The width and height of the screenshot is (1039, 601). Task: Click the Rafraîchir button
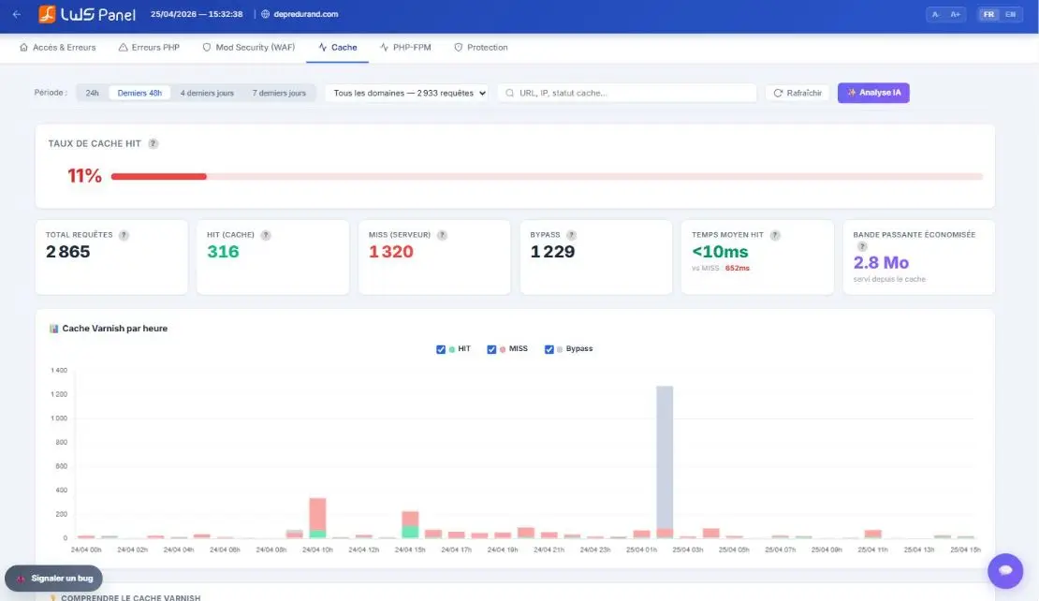(798, 93)
